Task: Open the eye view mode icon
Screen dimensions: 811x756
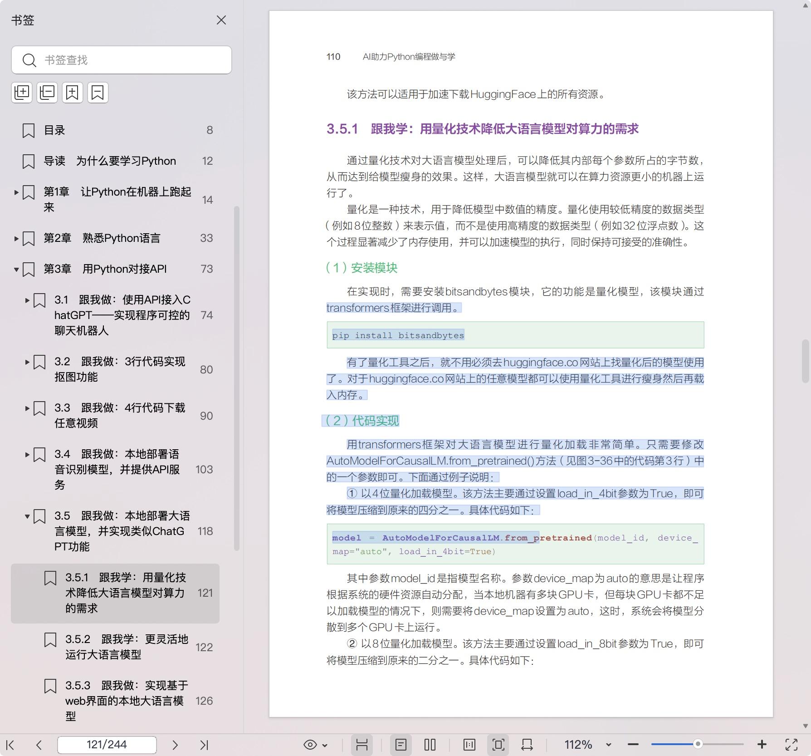Action: click(x=310, y=745)
